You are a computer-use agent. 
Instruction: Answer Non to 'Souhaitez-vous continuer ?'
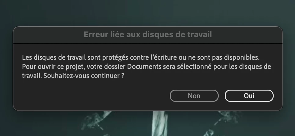click(x=194, y=96)
